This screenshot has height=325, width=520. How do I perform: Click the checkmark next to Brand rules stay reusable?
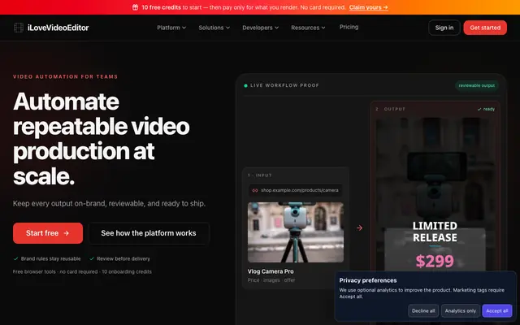tap(15, 258)
